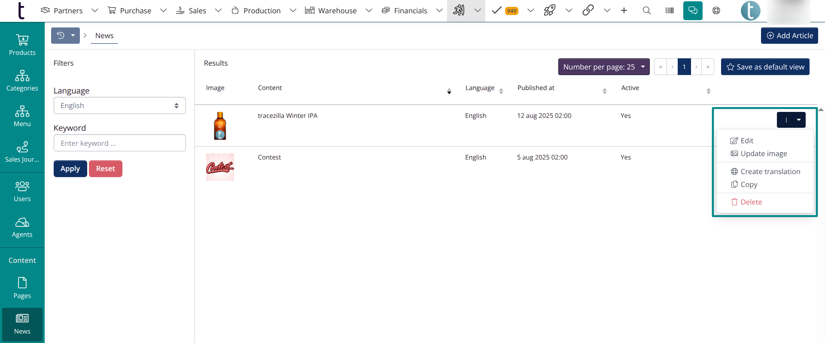825x343 pixels.
Task: Open the history dropdown caret
Action: [73, 36]
